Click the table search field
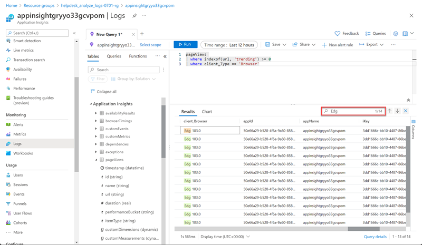422x245 pixels. (123, 70)
